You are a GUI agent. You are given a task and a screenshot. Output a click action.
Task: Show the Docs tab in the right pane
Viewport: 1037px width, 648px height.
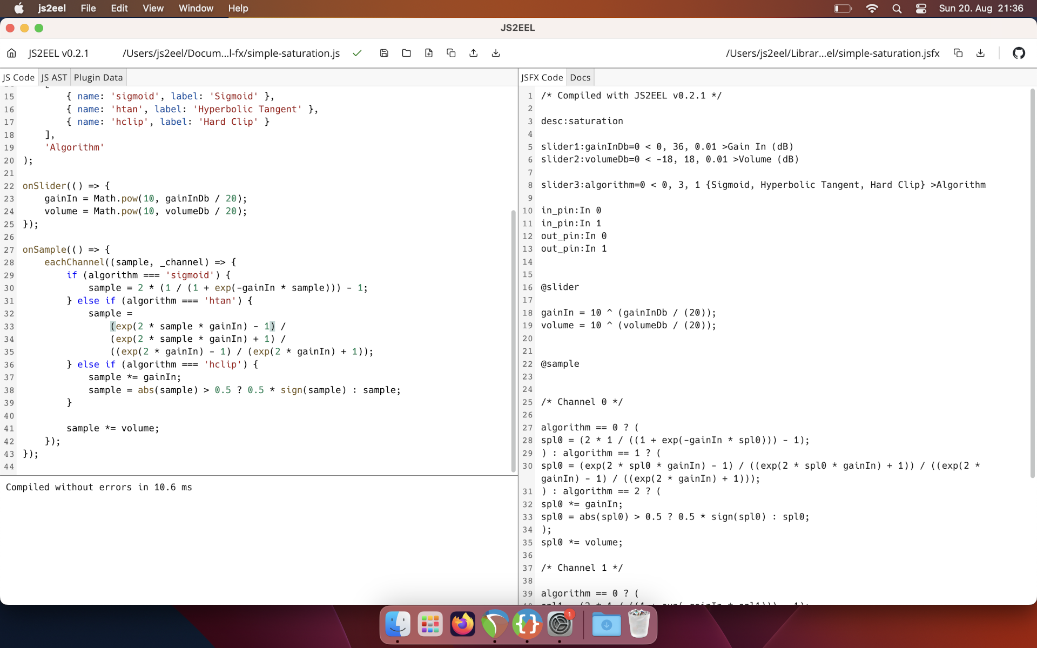click(x=580, y=77)
